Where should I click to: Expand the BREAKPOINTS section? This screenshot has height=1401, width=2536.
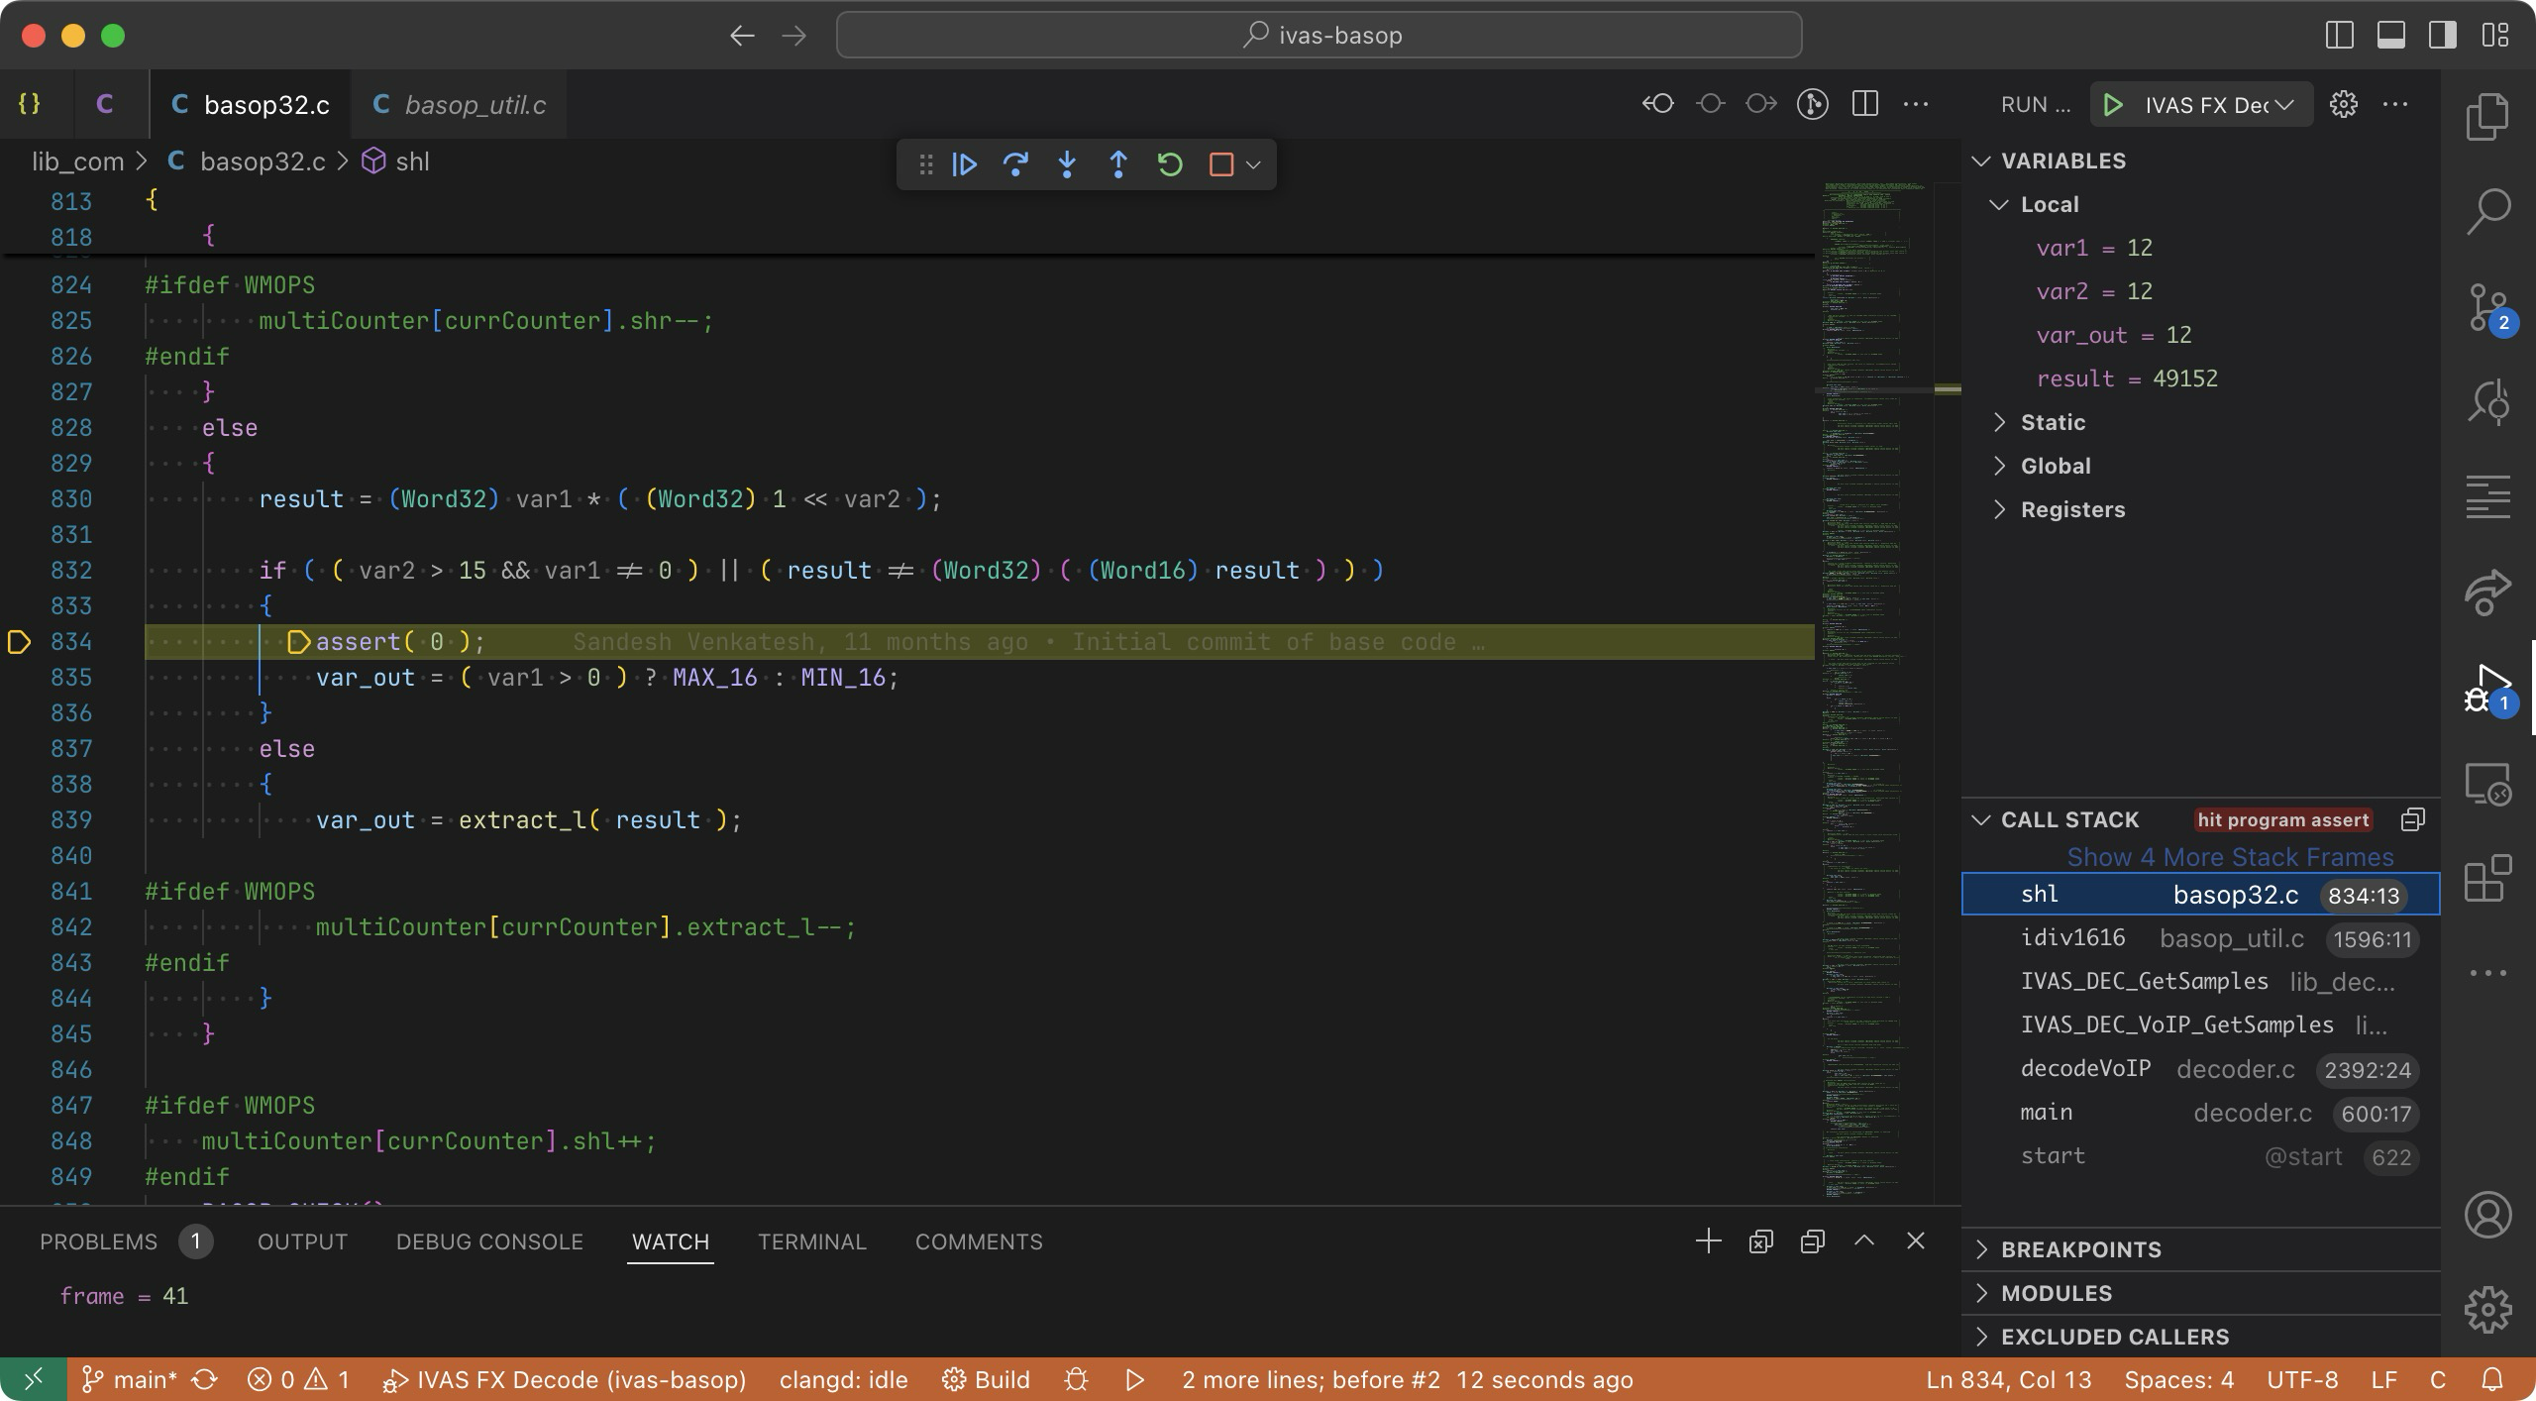point(2080,1249)
